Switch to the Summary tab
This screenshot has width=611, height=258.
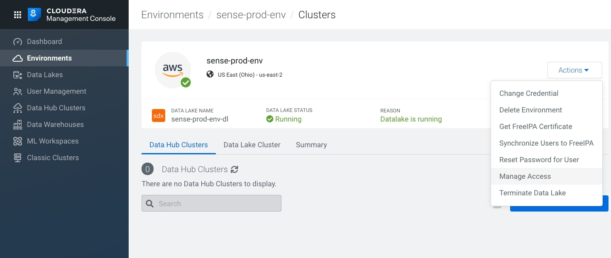tap(311, 145)
